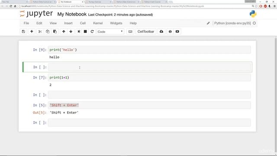Rename notebook via My Notebook title

tap(72, 14)
